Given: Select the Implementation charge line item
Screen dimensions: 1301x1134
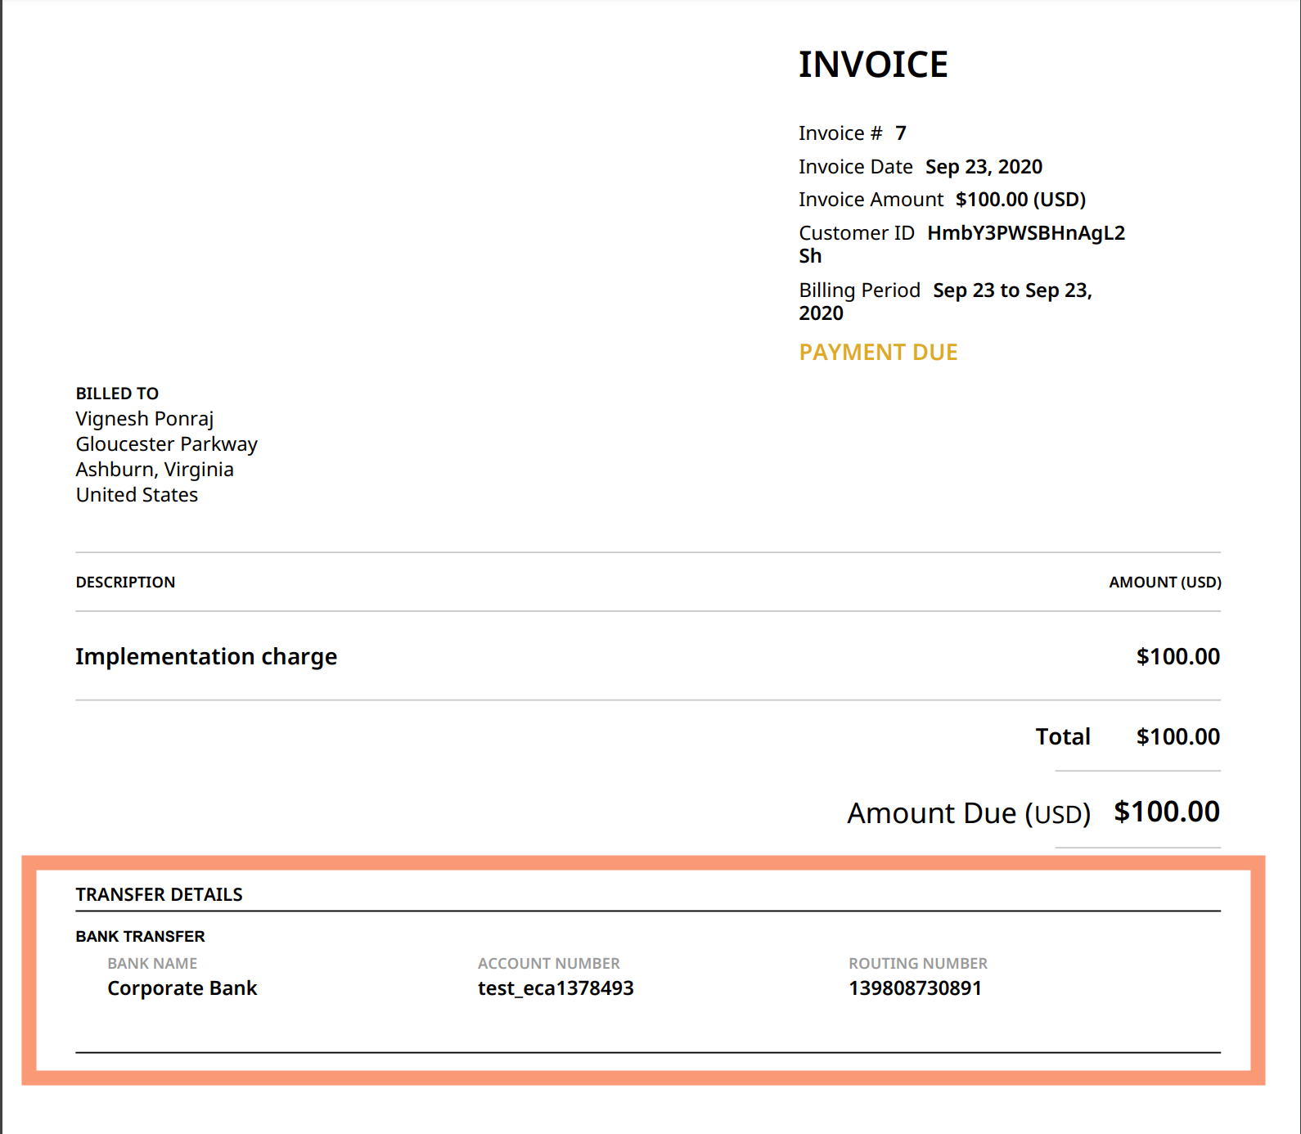Looking at the screenshot, I should pyautogui.click(x=206, y=657).
